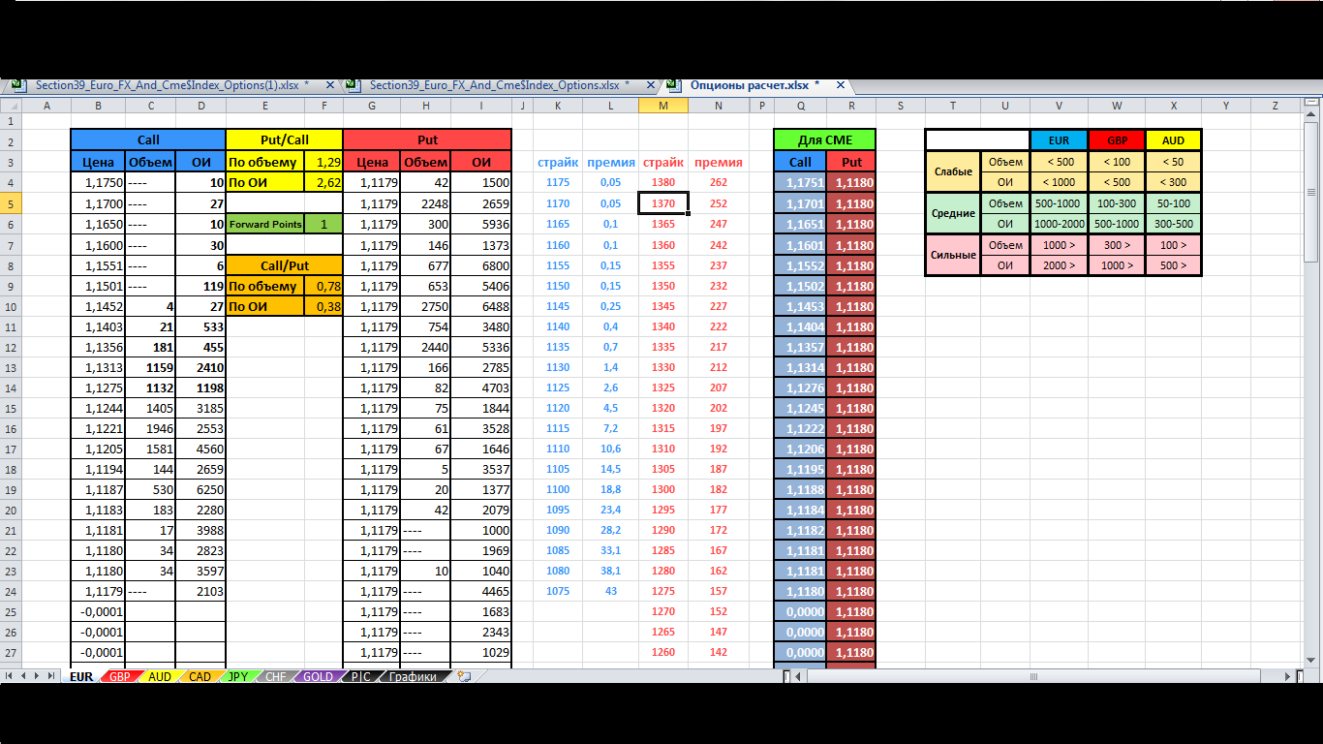Viewport: 1323px width, 744px height.
Task: Open the GBP sheet tab
Action: pos(119,676)
